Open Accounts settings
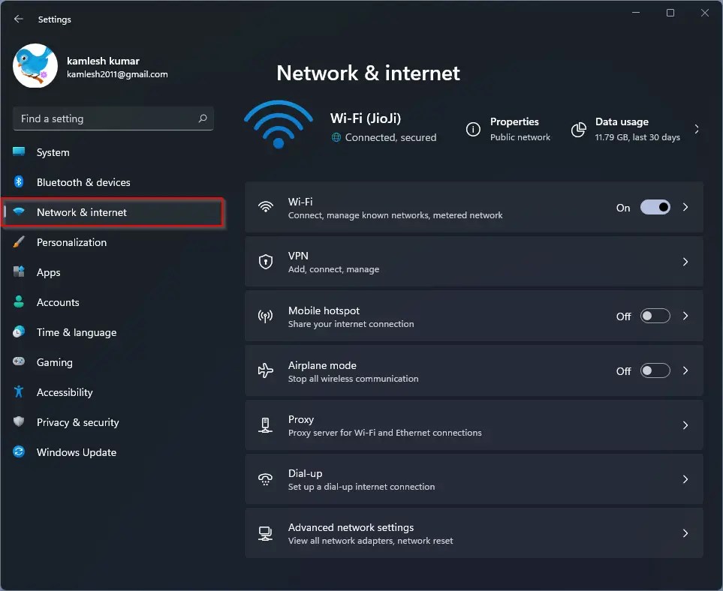The image size is (723, 591). [113, 302]
